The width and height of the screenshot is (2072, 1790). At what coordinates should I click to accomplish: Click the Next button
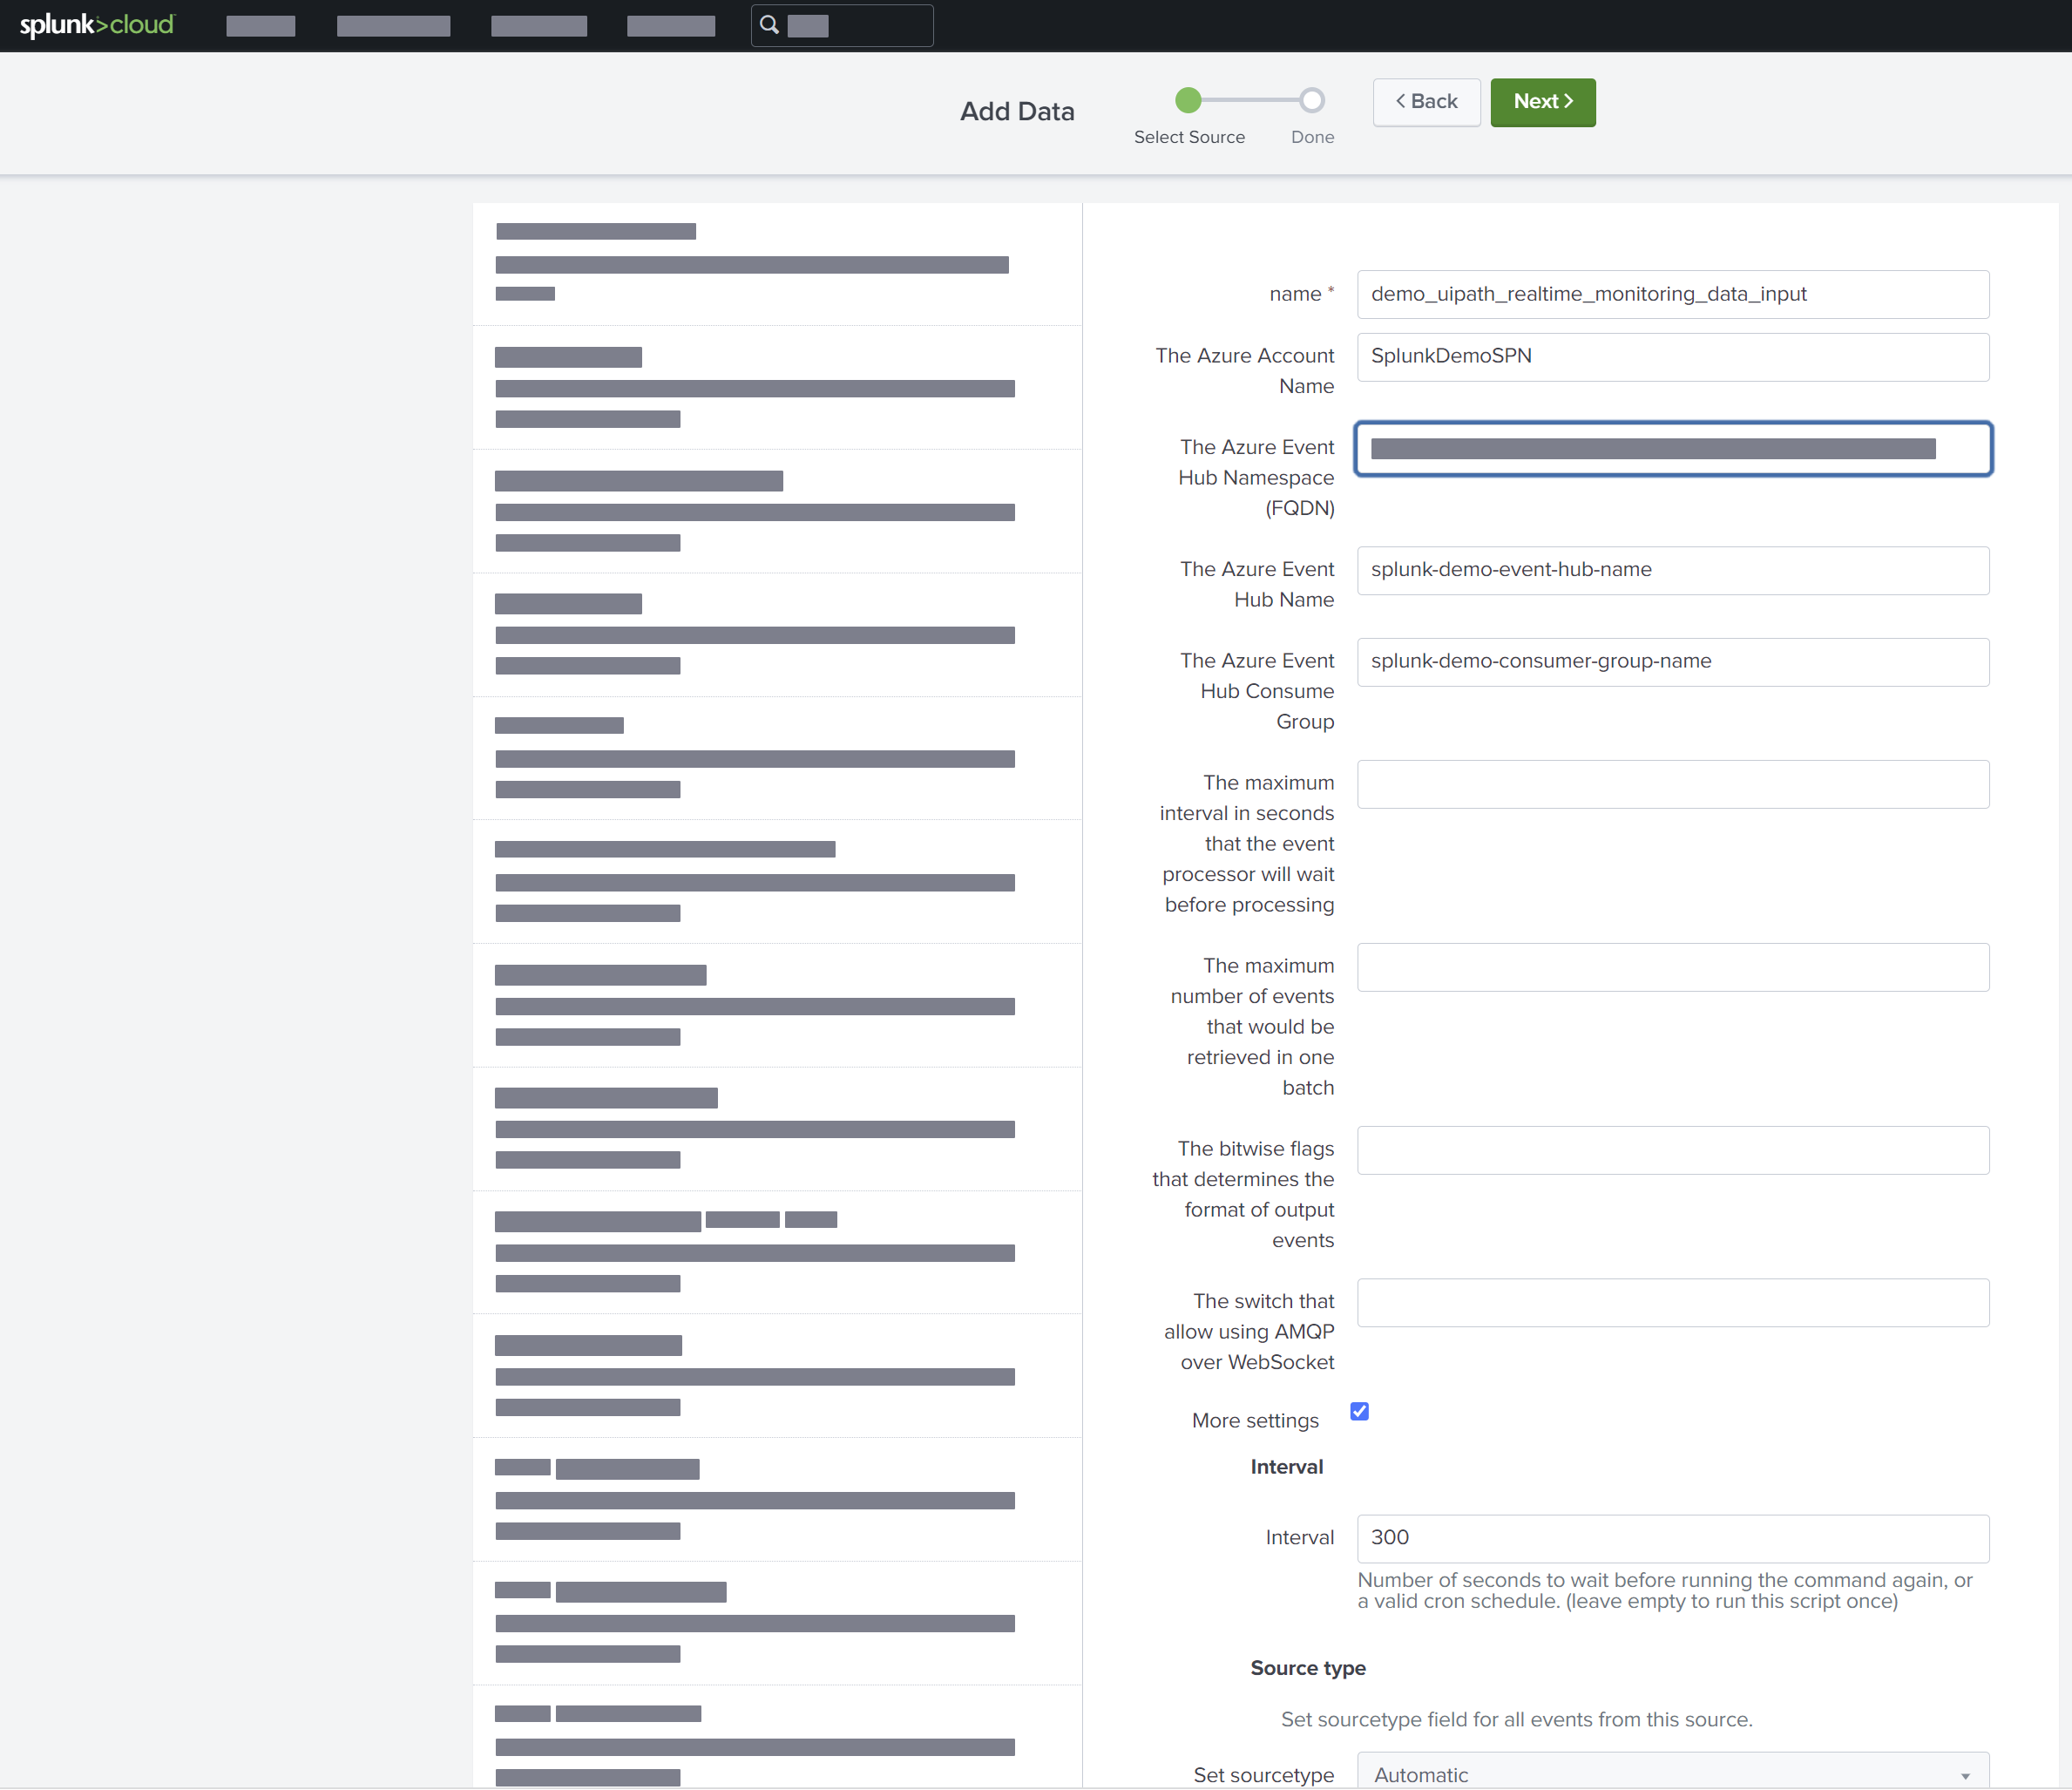pyautogui.click(x=1542, y=102)
